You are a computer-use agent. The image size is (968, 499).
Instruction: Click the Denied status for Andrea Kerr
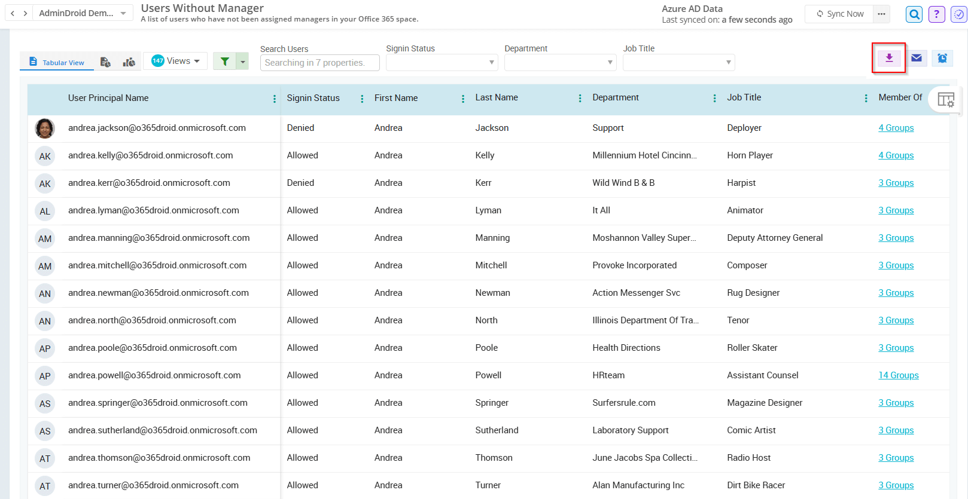300,183
